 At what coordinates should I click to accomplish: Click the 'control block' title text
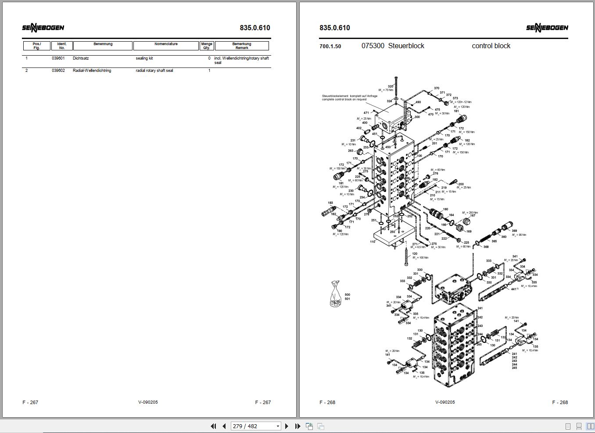tap(491, 46)
